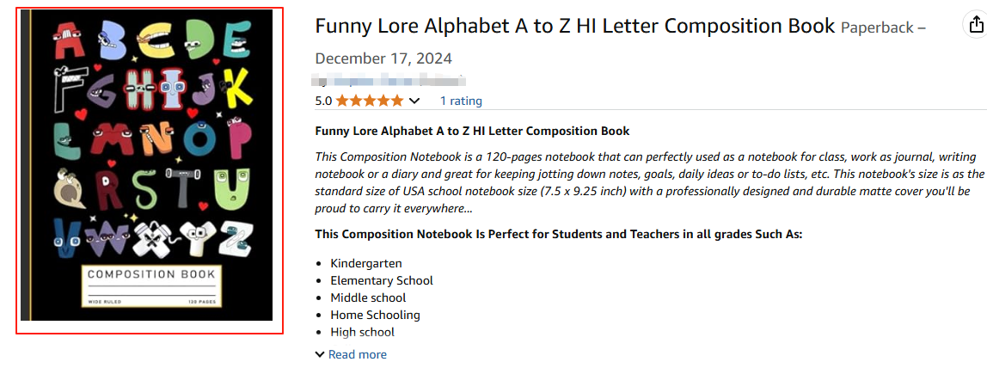Click the bold description heading

coord(472,131)
